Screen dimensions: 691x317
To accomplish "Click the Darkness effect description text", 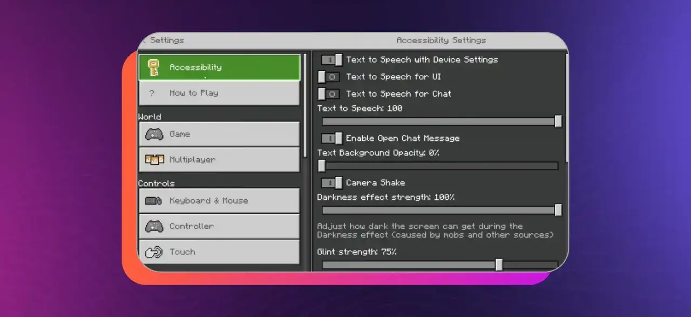I will tap(436, 231).
